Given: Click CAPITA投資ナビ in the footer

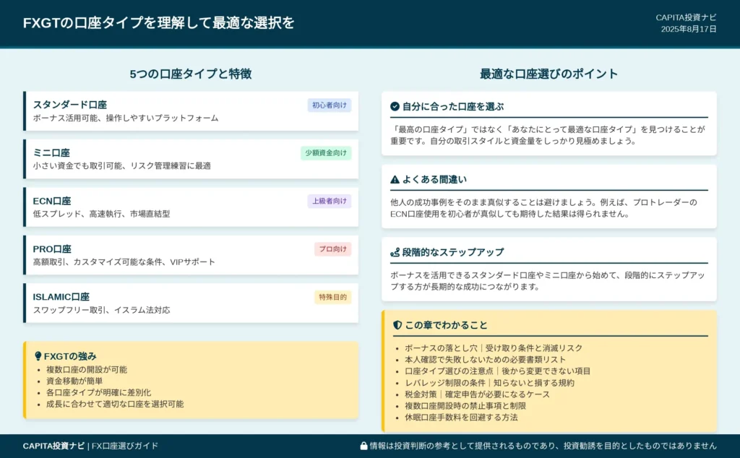Looking at the screenshot, I should (53, 446).
